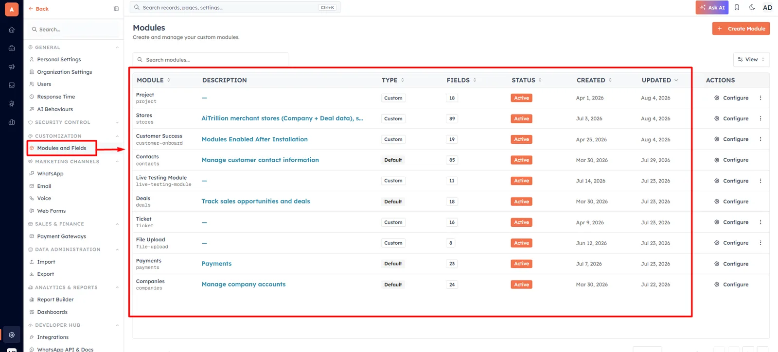Collapse the sidebar panel icon
Viewport: 778px width, 352px height.
(x=116, y=9)
